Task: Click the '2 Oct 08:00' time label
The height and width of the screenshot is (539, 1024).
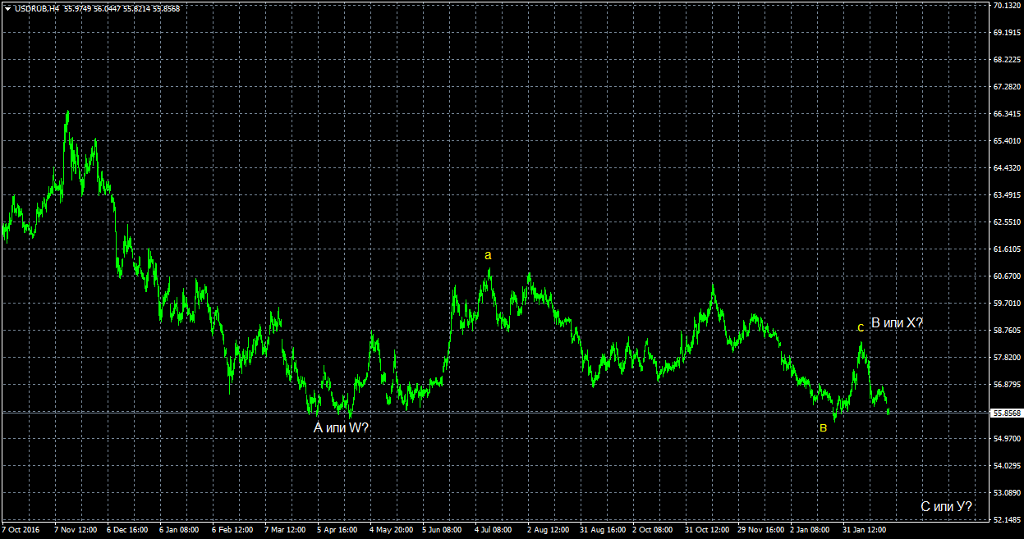Action: (x=654, y=530)
